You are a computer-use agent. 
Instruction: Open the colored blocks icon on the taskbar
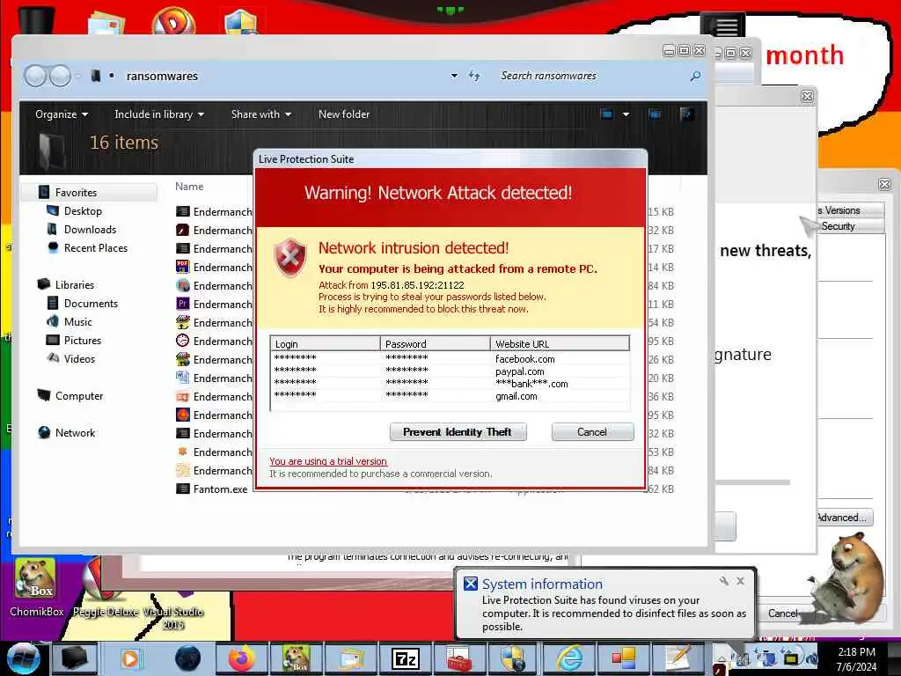click(624, 658)
